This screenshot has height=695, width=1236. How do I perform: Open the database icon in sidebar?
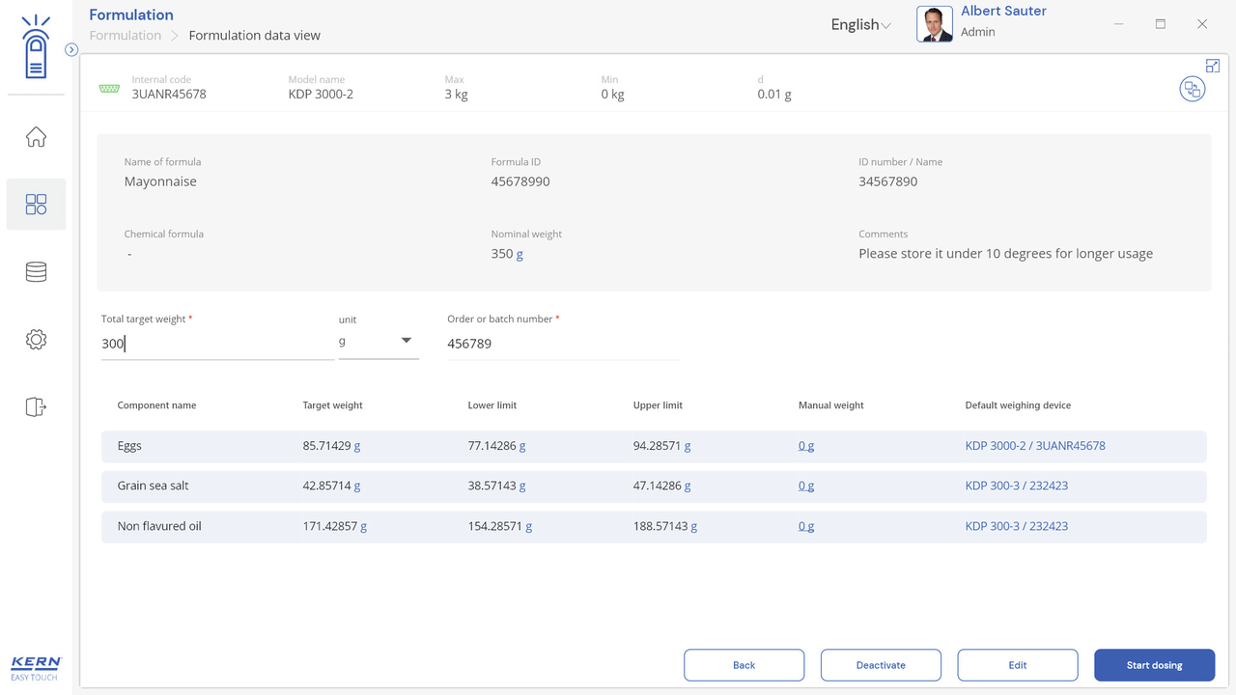pyautogui.click(x=36, y=272)
